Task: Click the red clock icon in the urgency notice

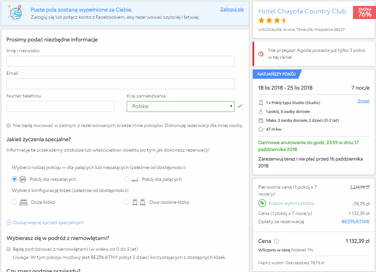Action: pos(261,54)
